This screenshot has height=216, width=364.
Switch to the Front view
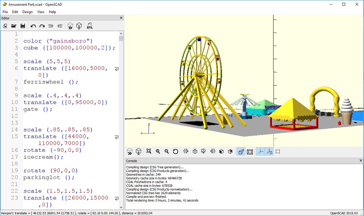[x=221, y=151]
